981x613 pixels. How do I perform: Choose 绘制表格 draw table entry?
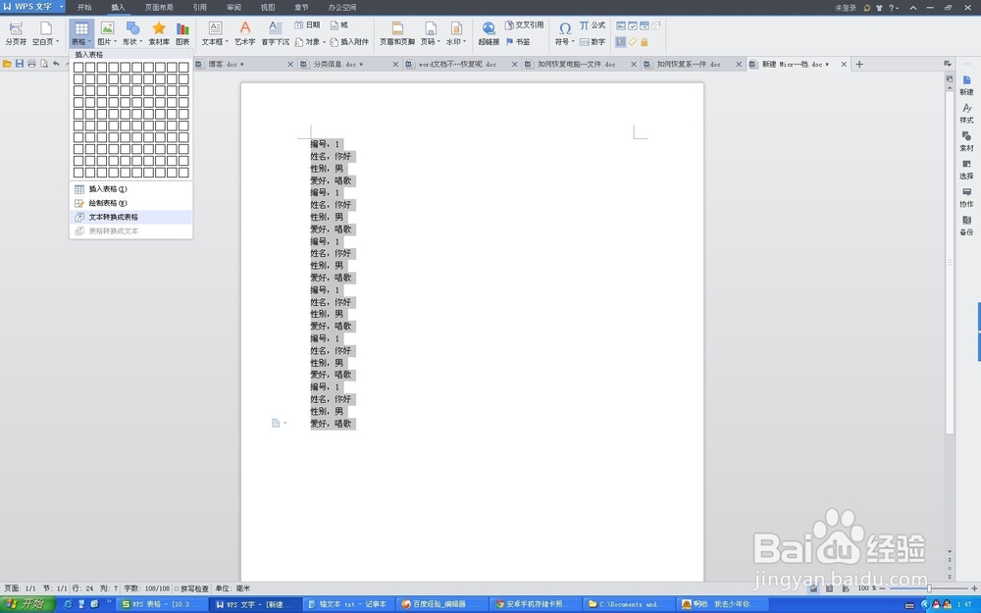[x=130, y=203]
